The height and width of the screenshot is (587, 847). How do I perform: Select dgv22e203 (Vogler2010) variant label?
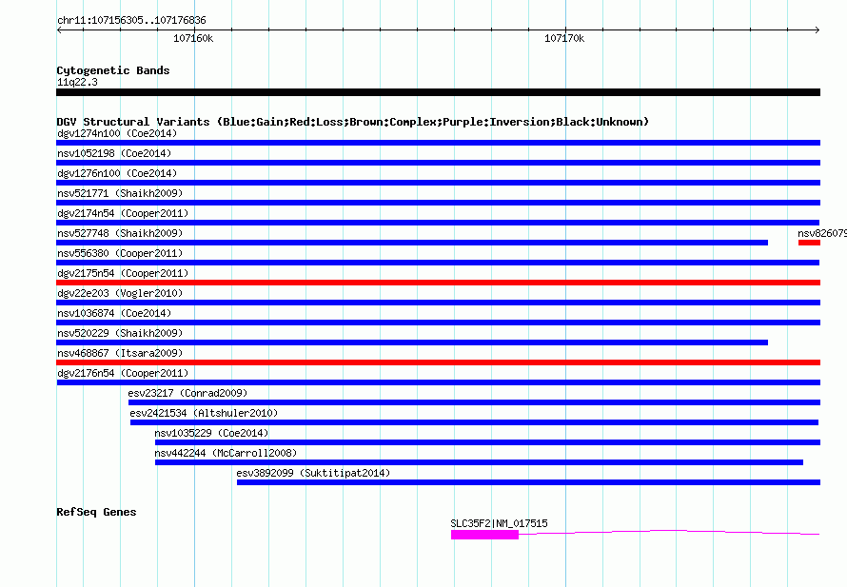(x=120, y=293)
